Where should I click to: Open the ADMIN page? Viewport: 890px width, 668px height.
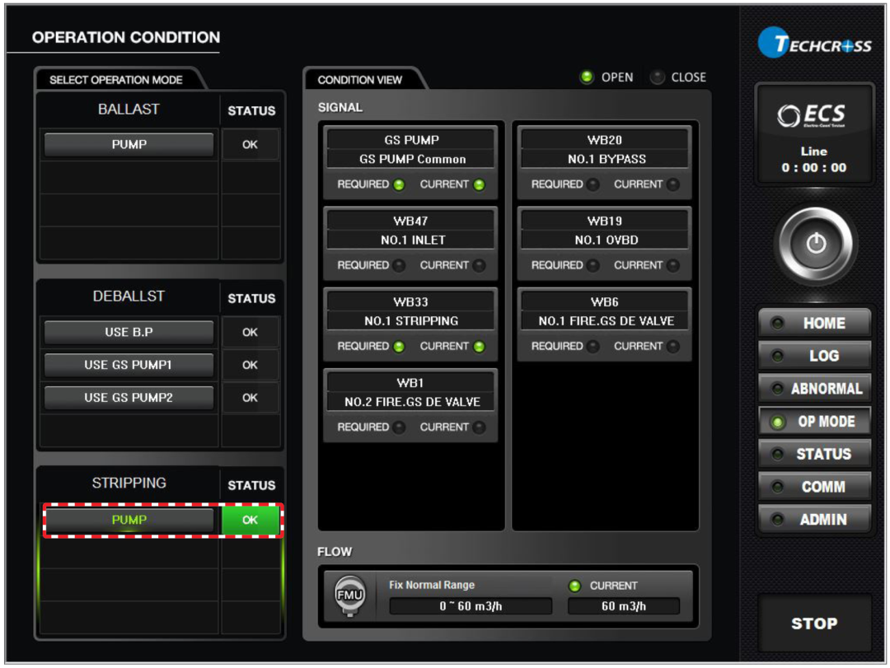[814, 520]
